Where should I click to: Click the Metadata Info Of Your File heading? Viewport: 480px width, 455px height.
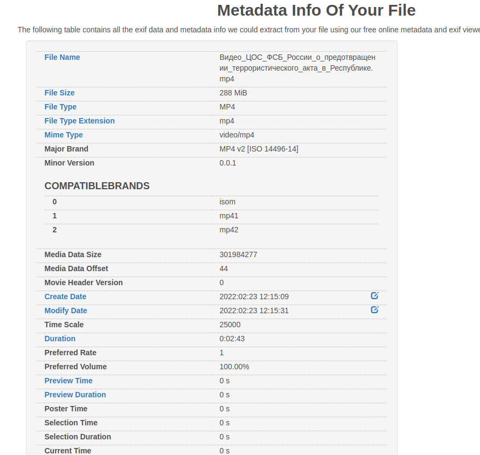tap(316, 10)
